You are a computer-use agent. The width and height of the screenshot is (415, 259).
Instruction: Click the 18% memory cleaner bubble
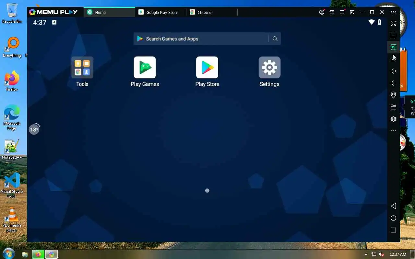34,129
